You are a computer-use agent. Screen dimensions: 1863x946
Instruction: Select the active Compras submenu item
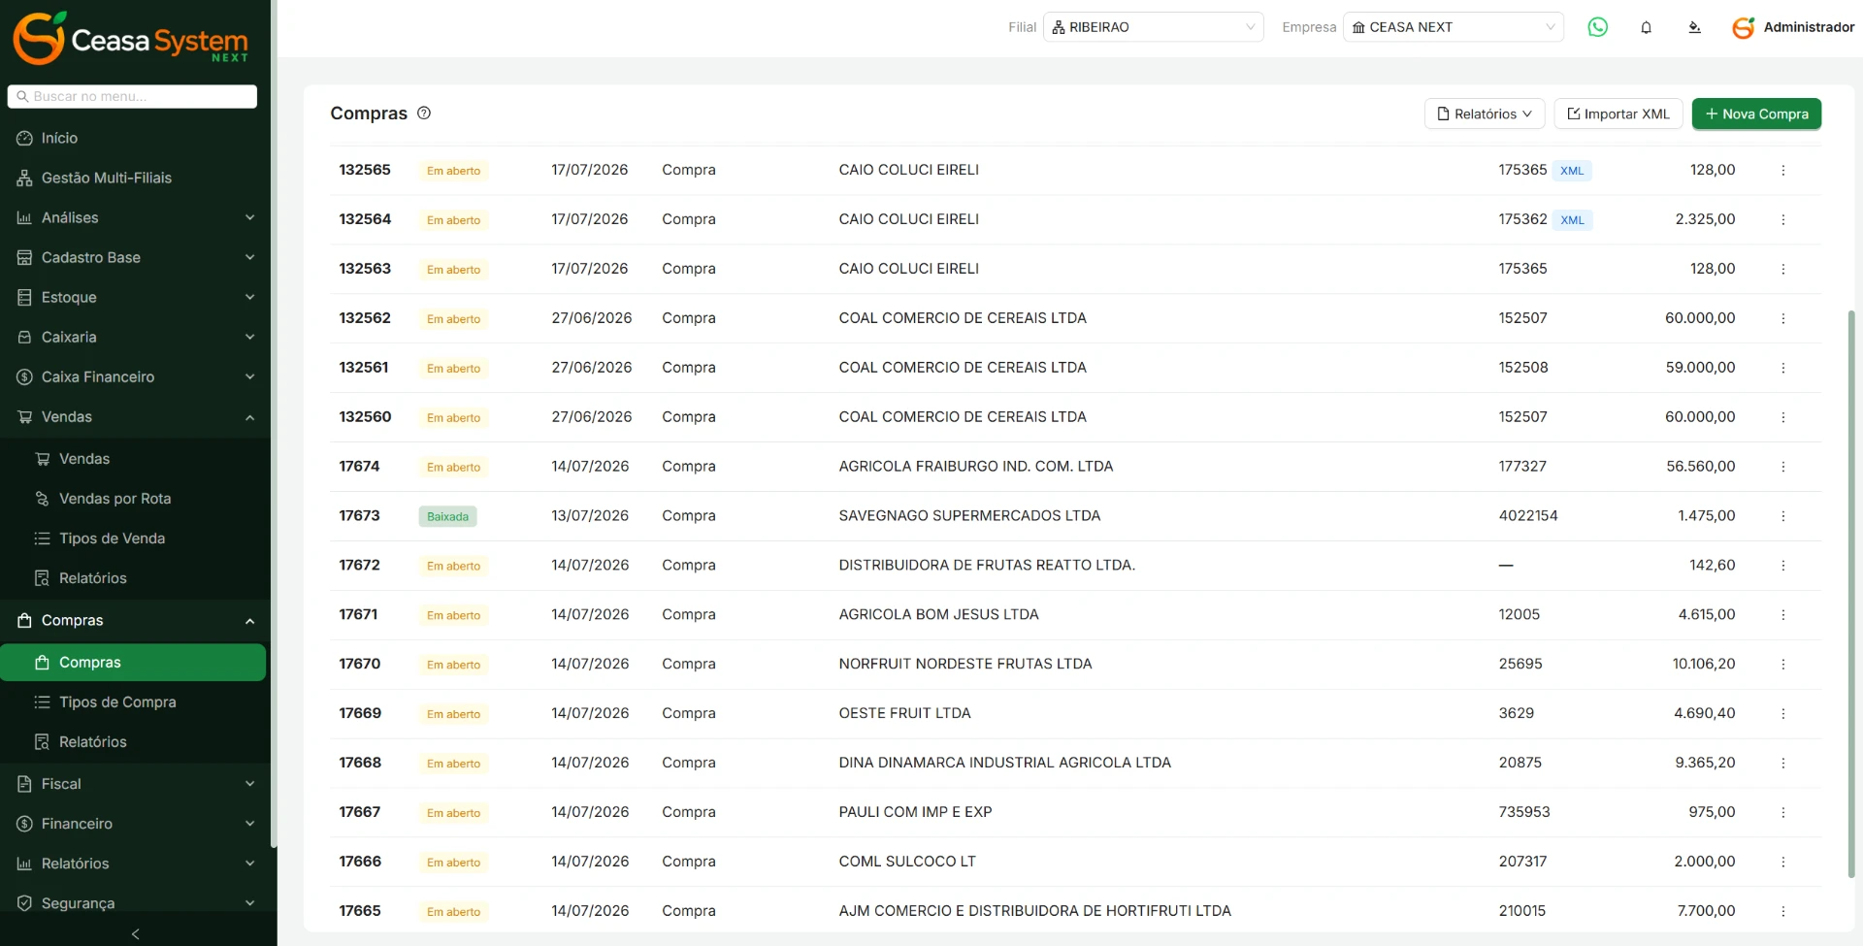coord(133,662)
